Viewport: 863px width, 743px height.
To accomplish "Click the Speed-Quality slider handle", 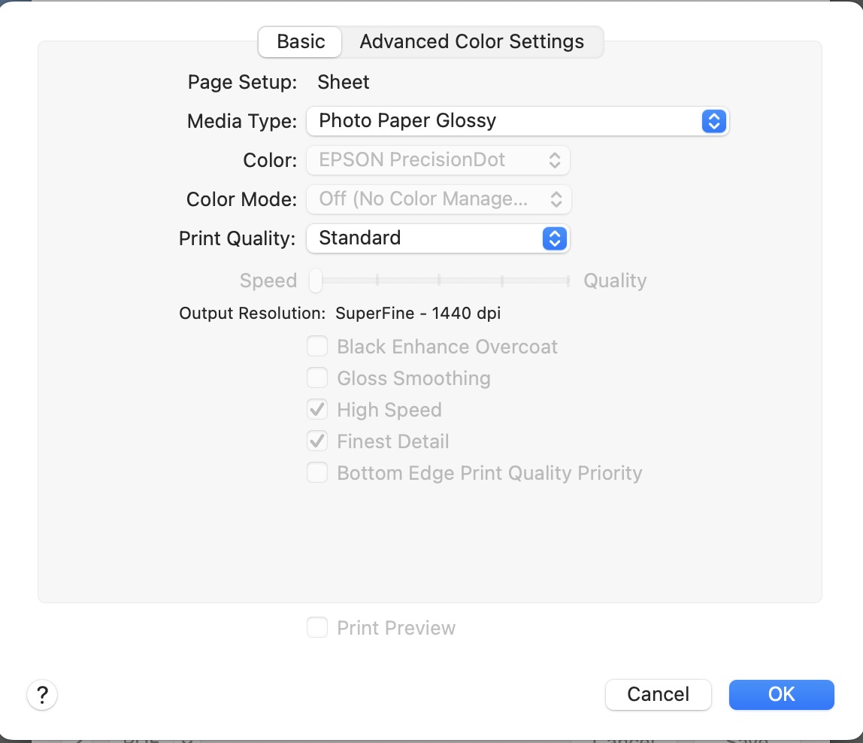I will (x=316, y=281).
